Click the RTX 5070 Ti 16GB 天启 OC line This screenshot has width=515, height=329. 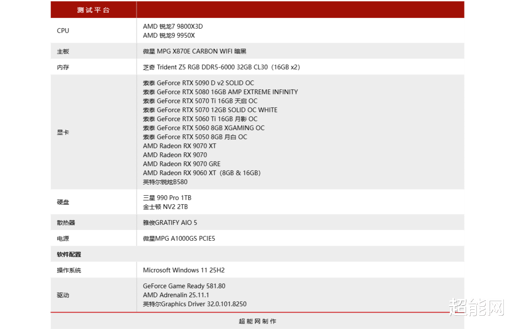pyautogui.click(x=200, y=101)
